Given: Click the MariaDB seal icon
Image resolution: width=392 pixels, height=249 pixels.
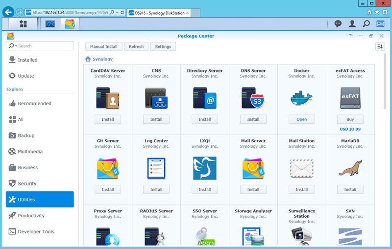Looking at the screenshot, I should 350,168.
